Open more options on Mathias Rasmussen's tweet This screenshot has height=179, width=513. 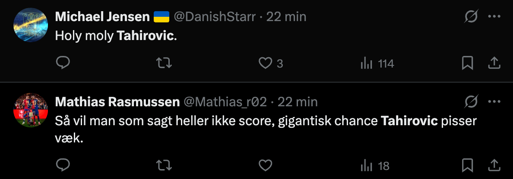point(494,102)
